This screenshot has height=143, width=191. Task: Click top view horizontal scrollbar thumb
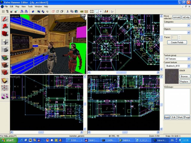pyautogui.click(x=121, y=72)
